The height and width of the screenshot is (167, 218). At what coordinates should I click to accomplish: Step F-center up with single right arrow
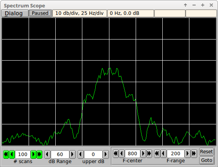[143, 154]
